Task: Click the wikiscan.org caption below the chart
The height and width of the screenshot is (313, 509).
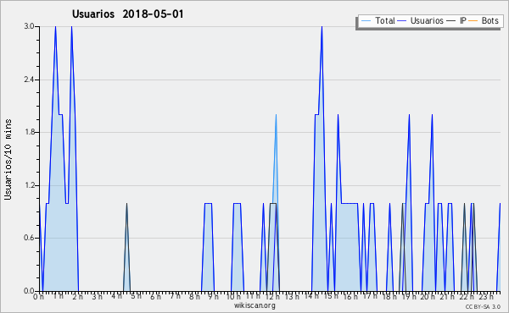Action: coord(255,305)
